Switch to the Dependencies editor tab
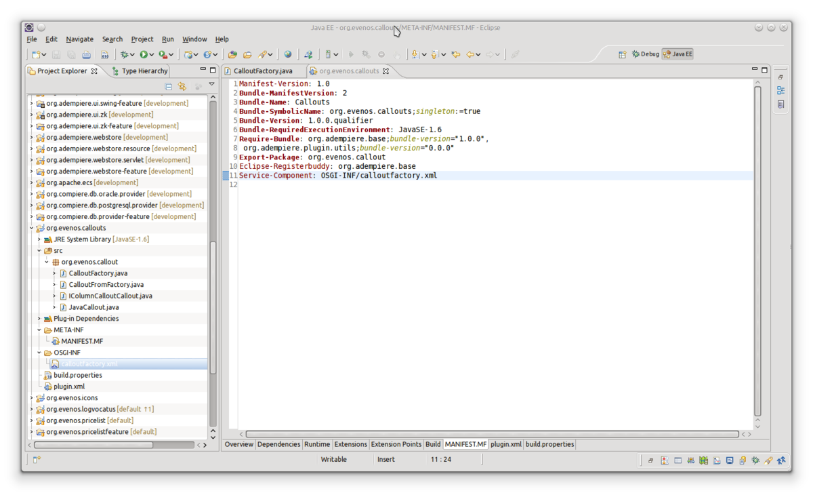This screenshot has height=493, width=813. (x=278, y=444)
